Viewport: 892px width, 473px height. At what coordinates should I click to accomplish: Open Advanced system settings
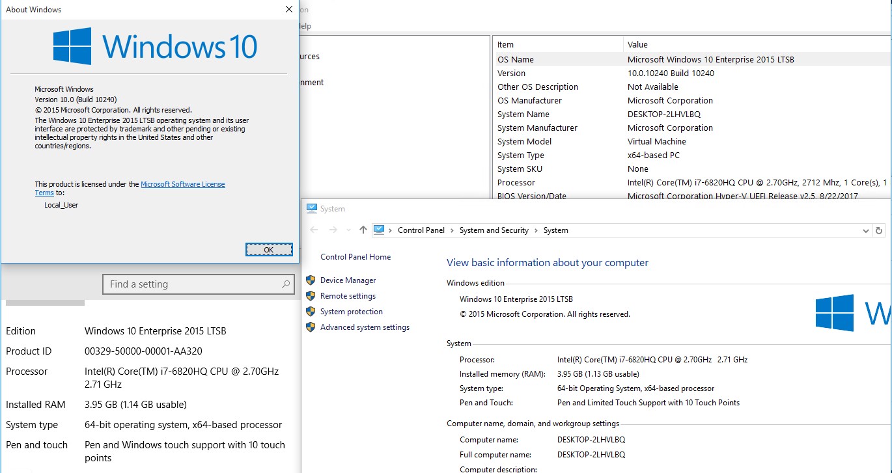click(365, 327)
